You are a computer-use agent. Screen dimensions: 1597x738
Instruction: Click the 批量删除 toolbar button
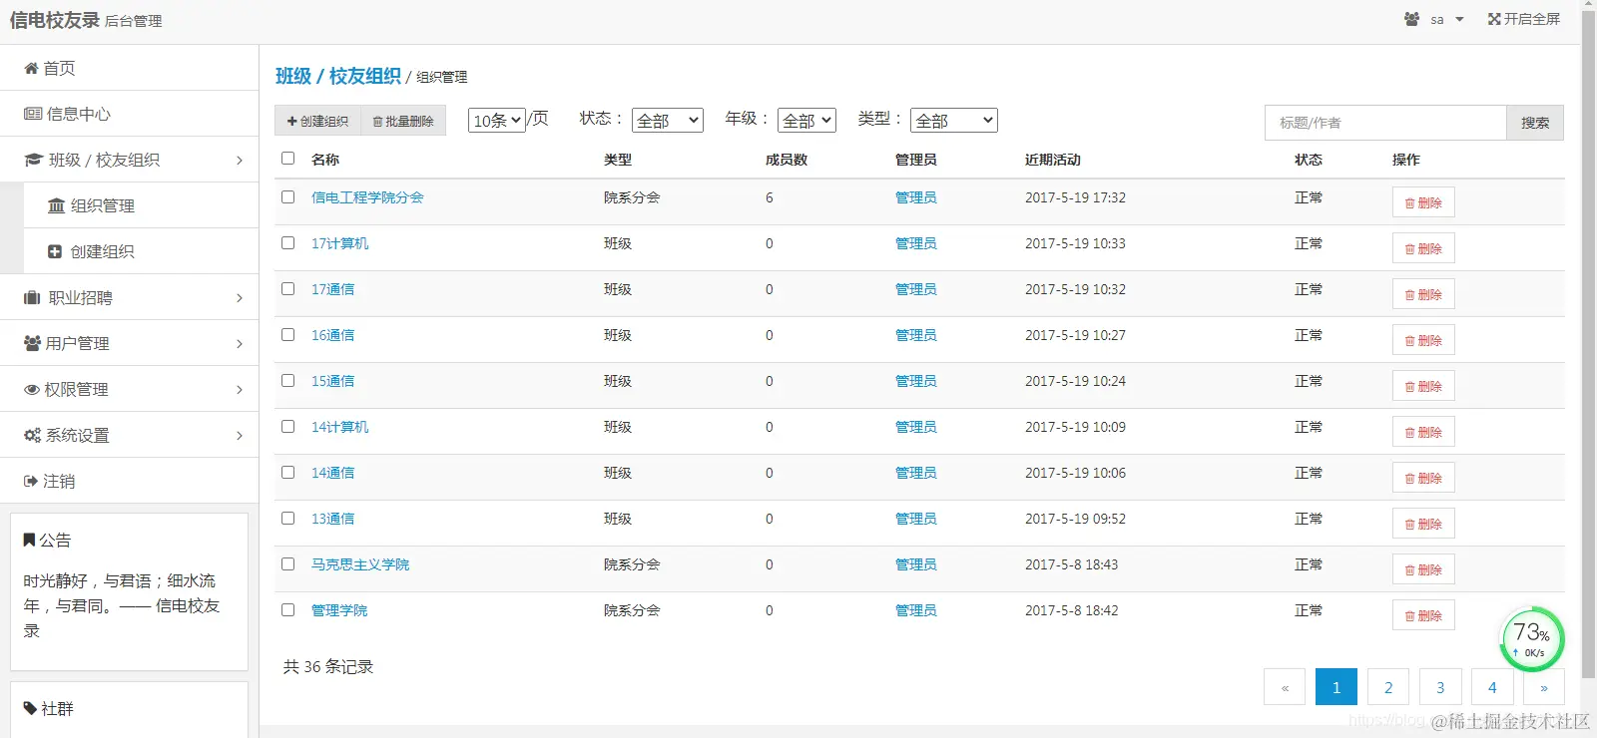point(403,121)
